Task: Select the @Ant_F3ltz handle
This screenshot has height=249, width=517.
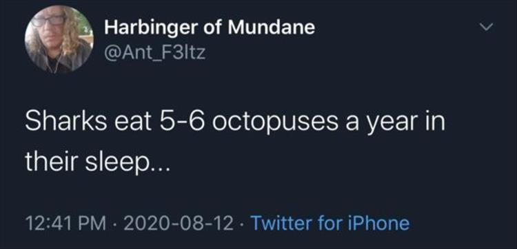Action: (155, 53)
